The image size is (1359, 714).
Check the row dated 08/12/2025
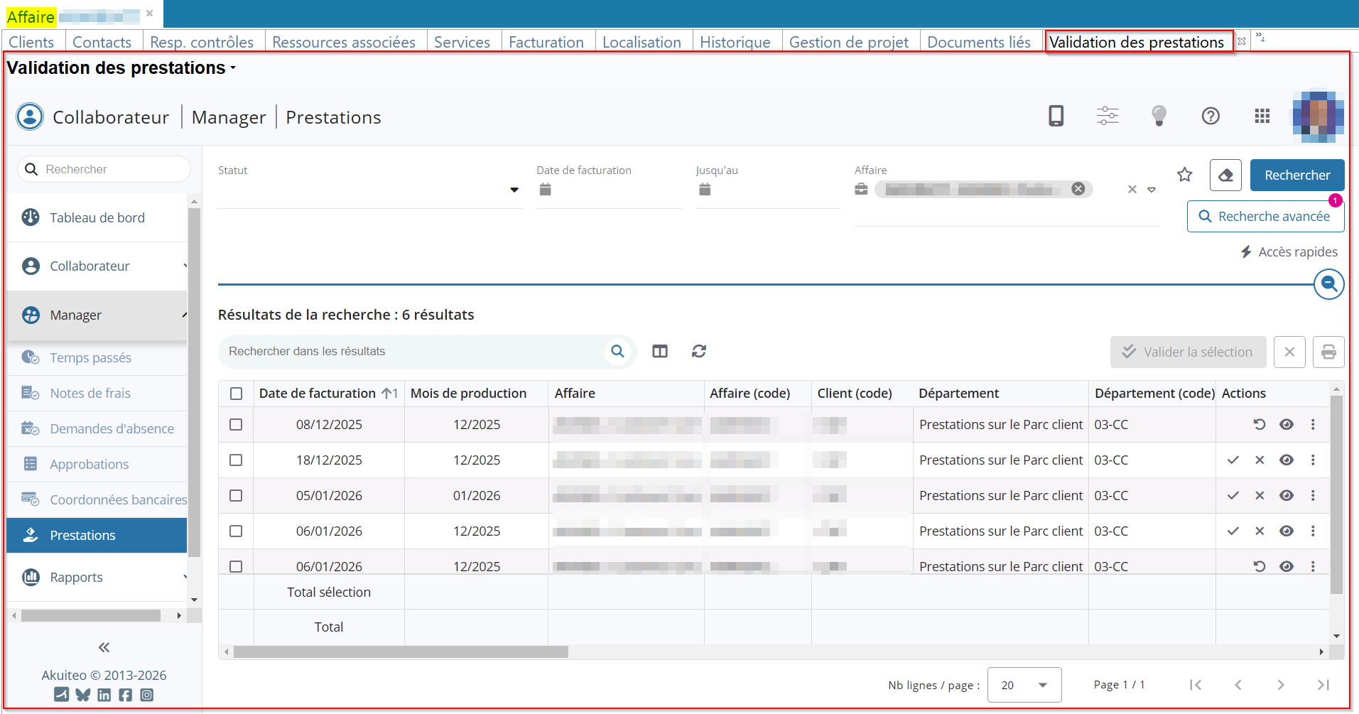pos(236,425)
